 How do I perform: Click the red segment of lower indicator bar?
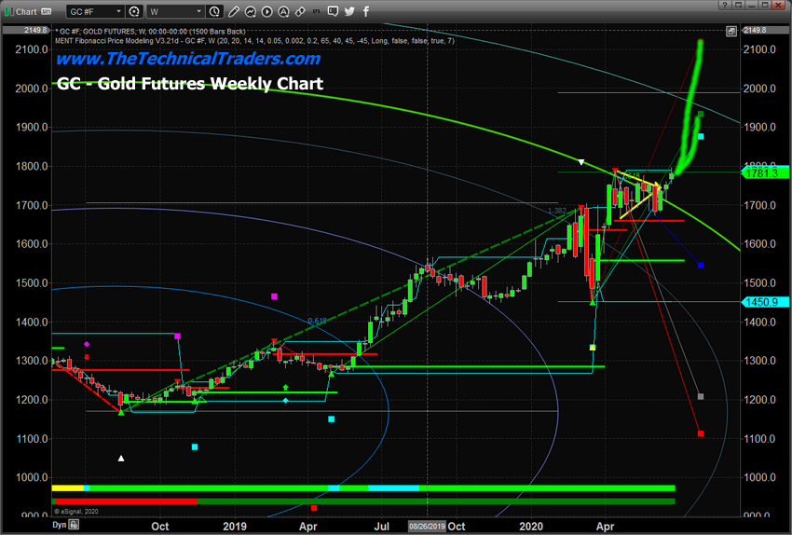click(126, 501)
